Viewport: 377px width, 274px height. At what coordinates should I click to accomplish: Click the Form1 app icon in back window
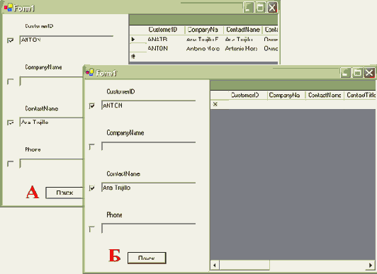pyautogui.click(x=8, y=8)
